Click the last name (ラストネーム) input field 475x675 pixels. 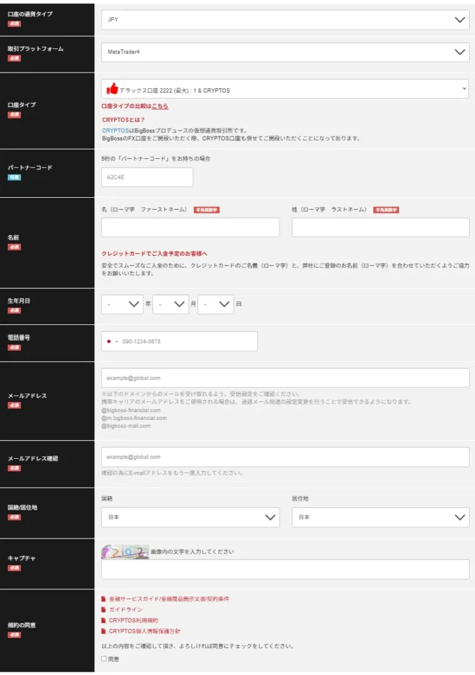(x=381, y=227)
